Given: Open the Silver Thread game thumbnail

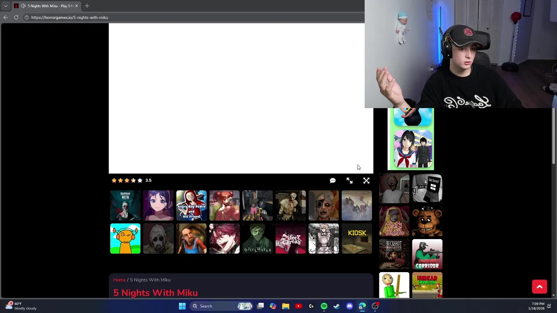Looking at the screenshot, I should coord(291,239).
